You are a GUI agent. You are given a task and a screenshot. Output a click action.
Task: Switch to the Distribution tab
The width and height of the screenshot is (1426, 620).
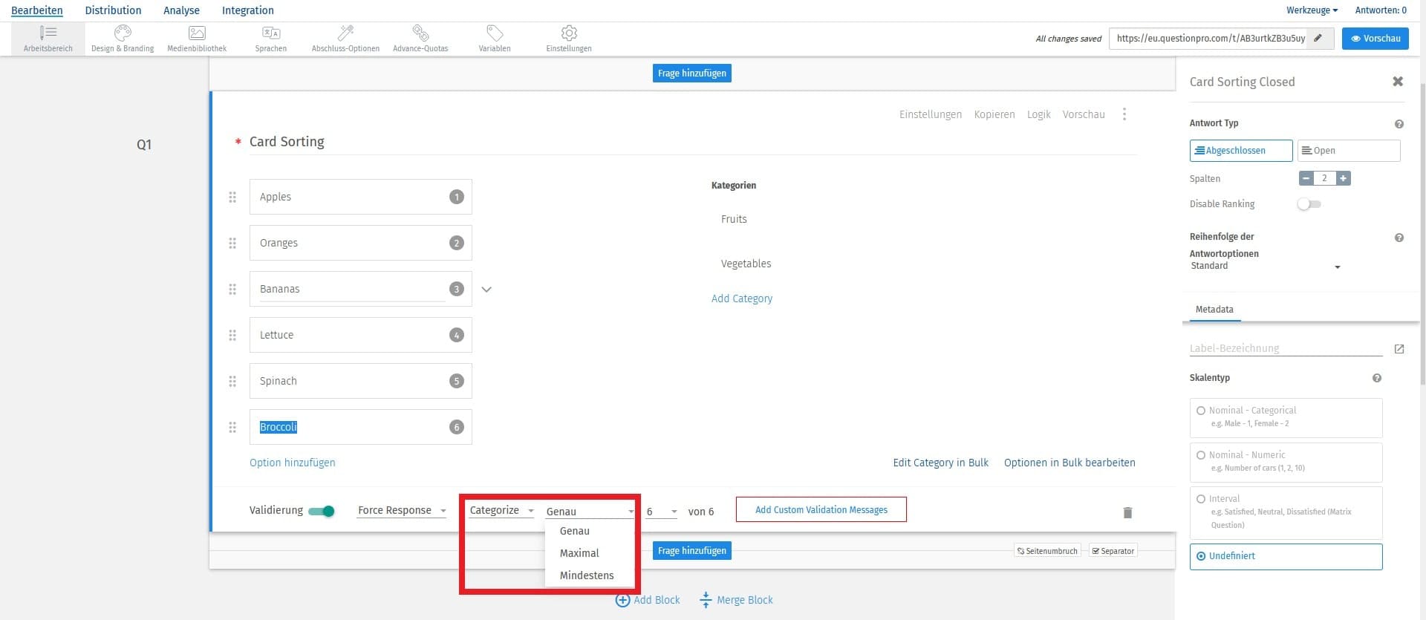[113, 10]
